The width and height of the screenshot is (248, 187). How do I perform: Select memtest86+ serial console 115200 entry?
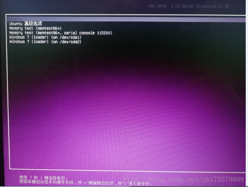(x=61, y=33)
